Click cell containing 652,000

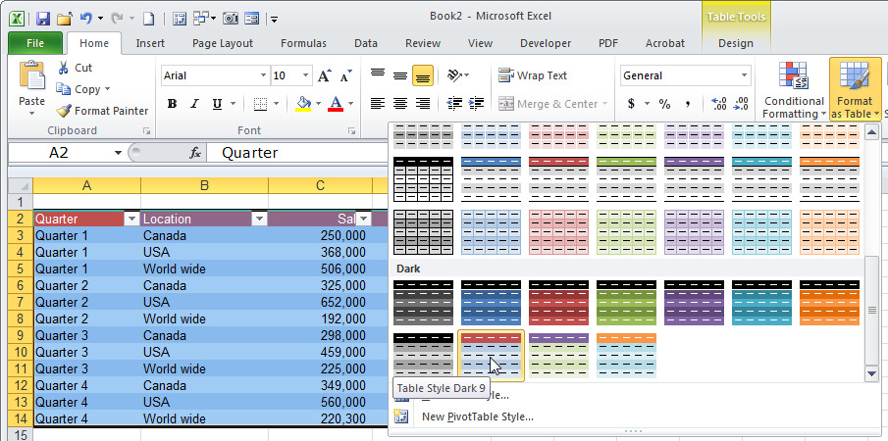point(321,303)
